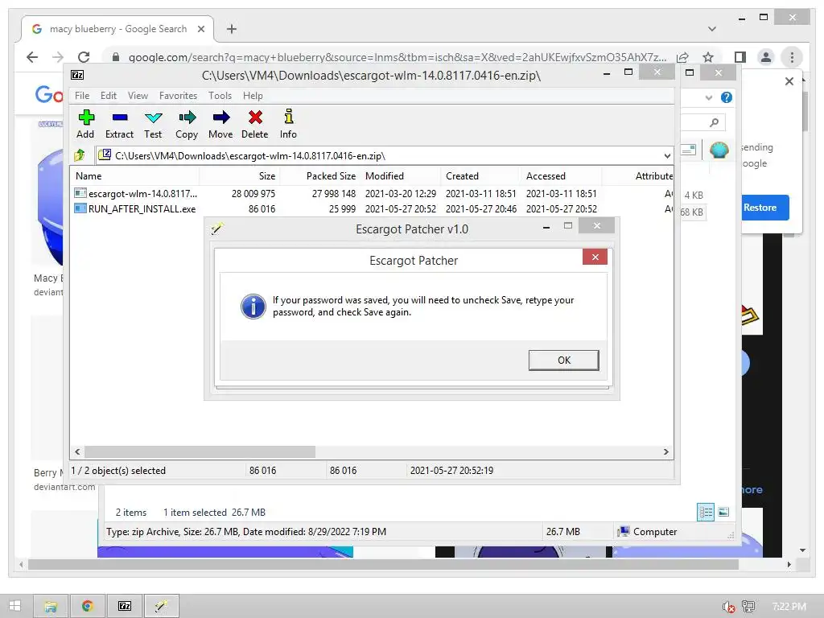Open a new Chrome tab
The height and width of the screenshot is (618, 824).
[x=232, y=29]
